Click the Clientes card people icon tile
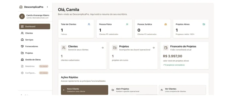The height and width of the screenshot is (100, 246). pos(64,48)
